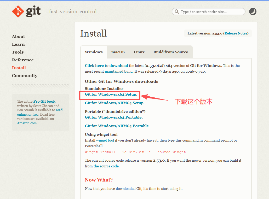Click the search magnifier icon
269x199 pixels.
177,12
